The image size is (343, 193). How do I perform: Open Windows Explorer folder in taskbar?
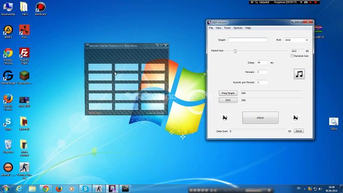coord(32,189)
